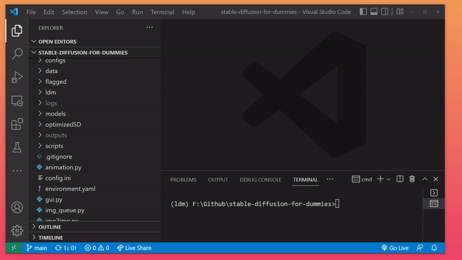
Task: Expand the ldm folder
Action: coord(95,92)
